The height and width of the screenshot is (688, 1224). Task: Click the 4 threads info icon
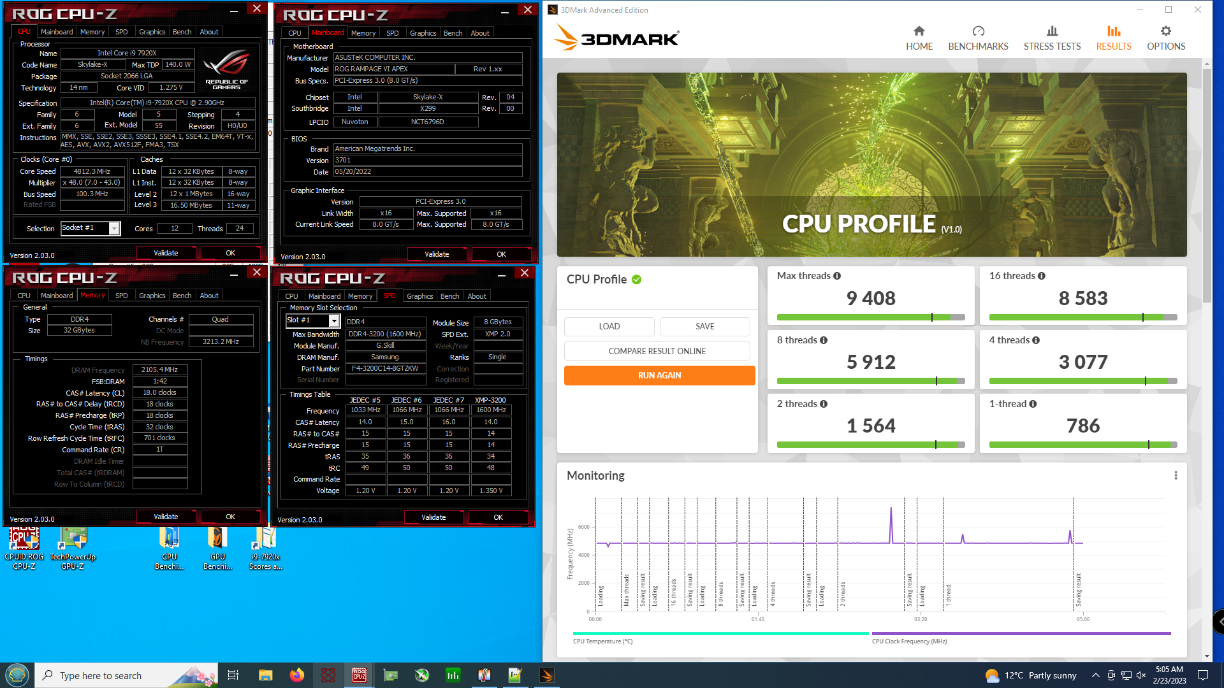1036,340
